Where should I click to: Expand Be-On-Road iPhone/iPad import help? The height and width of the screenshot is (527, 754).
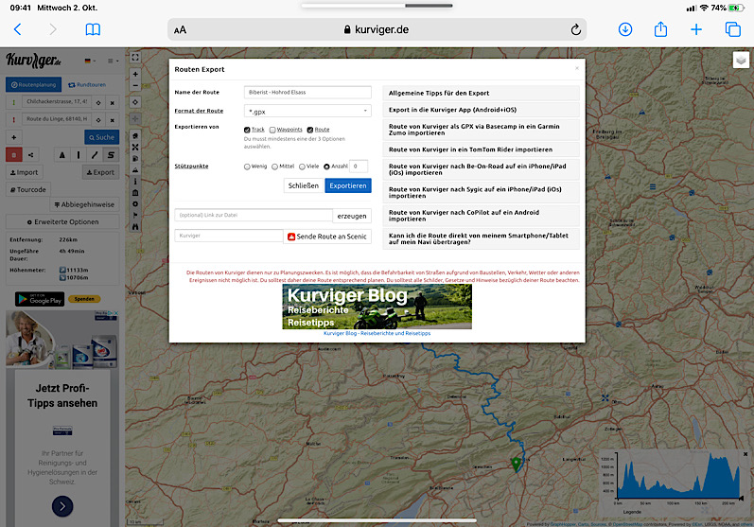coord(481,169)
